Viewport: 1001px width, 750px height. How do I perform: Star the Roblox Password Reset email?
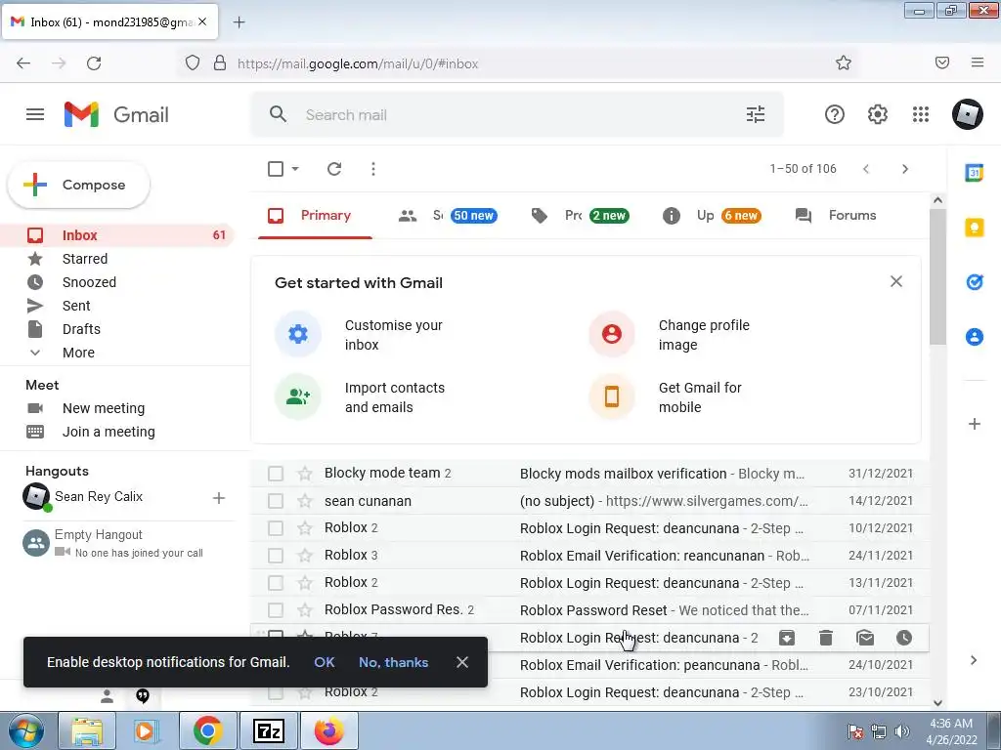pyautogui.click(x=305, y=610)
